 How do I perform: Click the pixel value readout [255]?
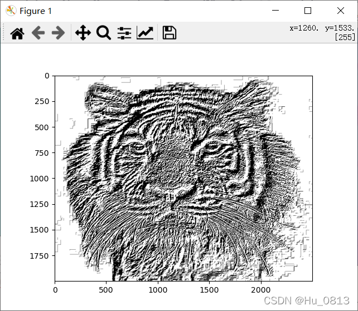345,37
